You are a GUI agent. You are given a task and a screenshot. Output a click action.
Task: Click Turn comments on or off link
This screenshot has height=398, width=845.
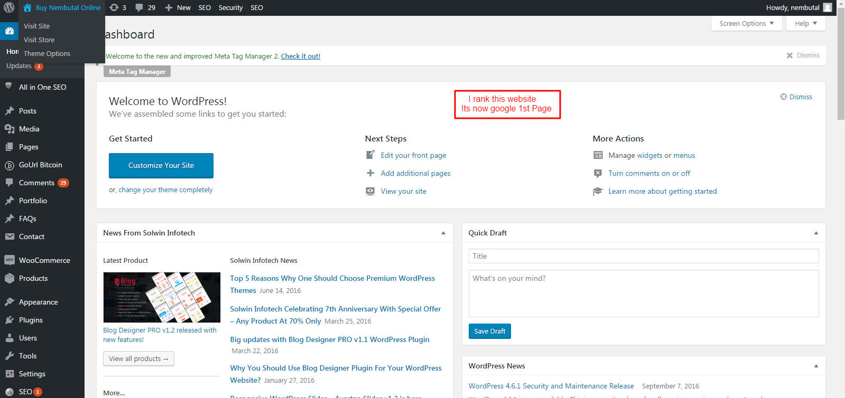coord(649,173)
